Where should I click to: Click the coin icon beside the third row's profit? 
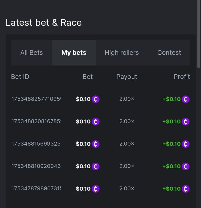[186, 144]
